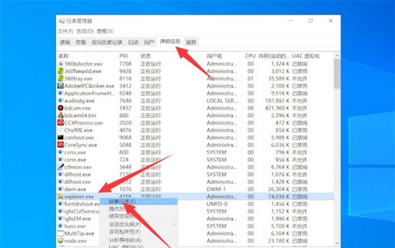The image size is (395, 248).
Task: Click the dwm.exe process icon
Action: pos(61,189)
